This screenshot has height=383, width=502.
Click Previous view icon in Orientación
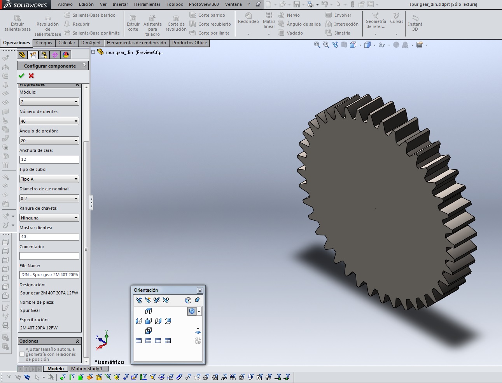[x=139, y=300]
